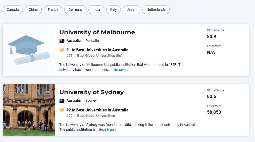This screenshot has height=142, width=255.
Task: Click the Enrollment label on Melbourne card
Action: click(214, 46)
